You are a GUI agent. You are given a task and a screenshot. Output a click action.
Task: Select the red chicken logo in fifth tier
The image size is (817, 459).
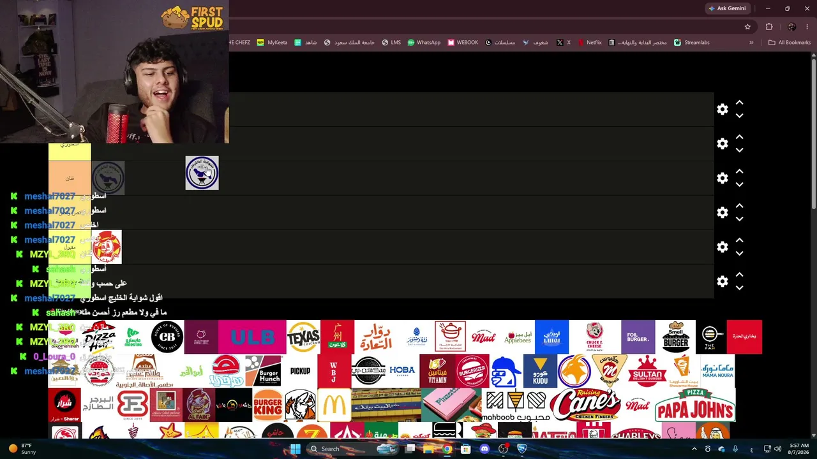[107, 247]
